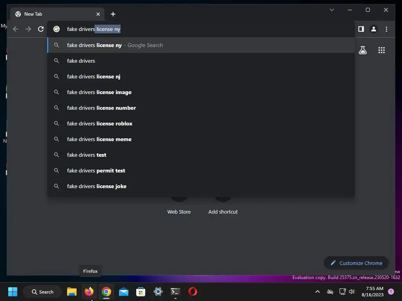Open the Mail app on taskbar
The width and height of the screenshot is (402, 301).
tap(124, 292)
